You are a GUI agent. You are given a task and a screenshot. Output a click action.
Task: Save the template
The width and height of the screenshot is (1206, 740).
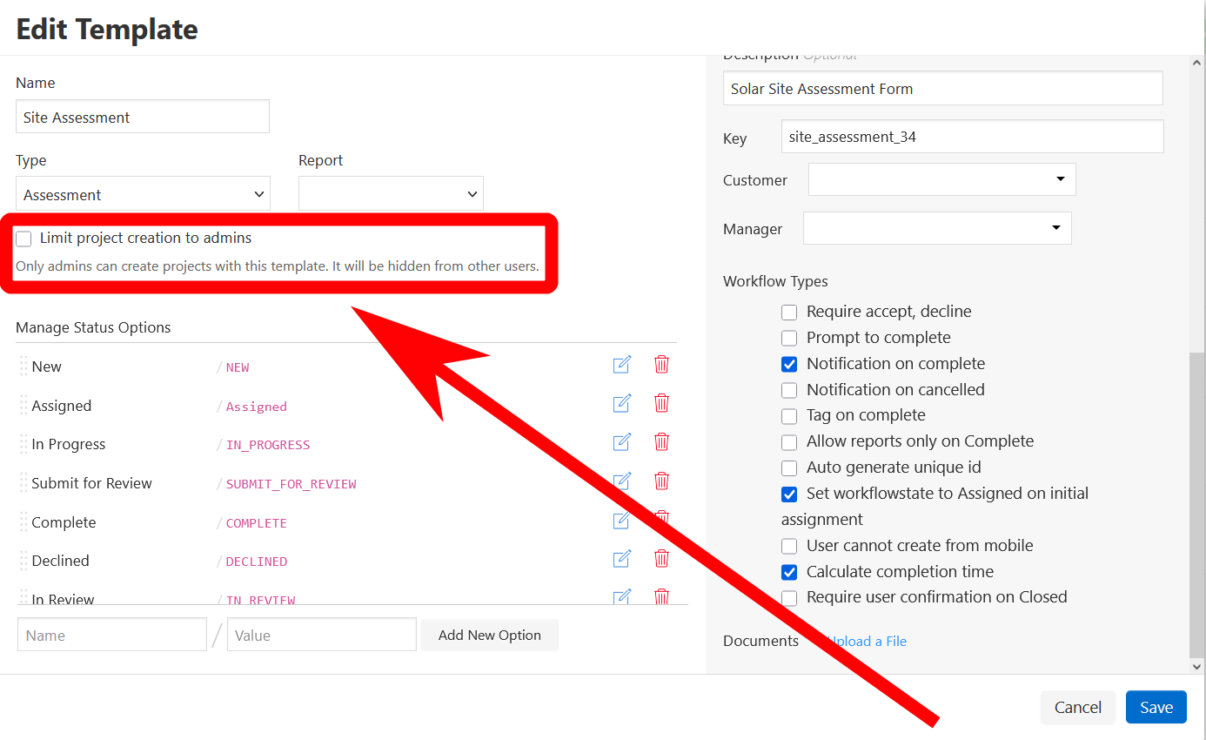click(x=1156, y=707)
